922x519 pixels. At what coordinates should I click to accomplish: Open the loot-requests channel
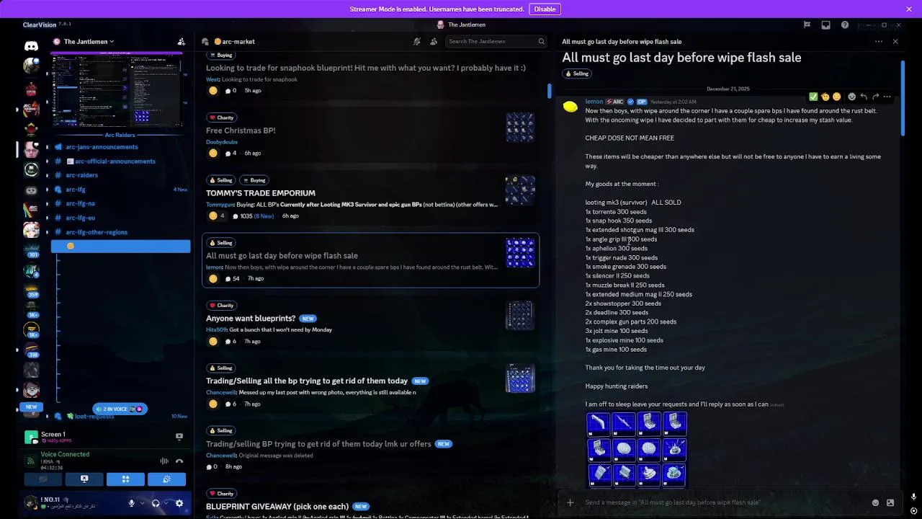[x=94, y=417]
